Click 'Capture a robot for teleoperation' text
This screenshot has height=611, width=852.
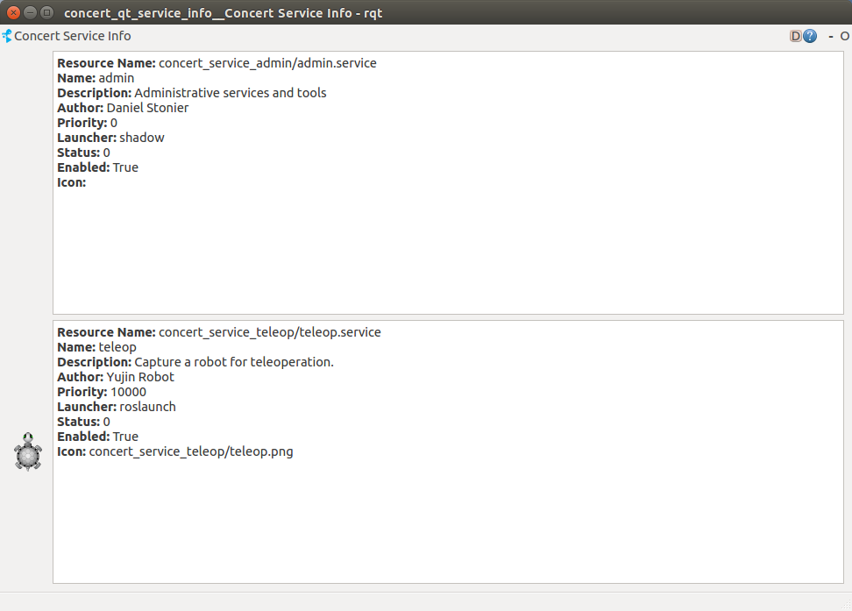point(233,362)
